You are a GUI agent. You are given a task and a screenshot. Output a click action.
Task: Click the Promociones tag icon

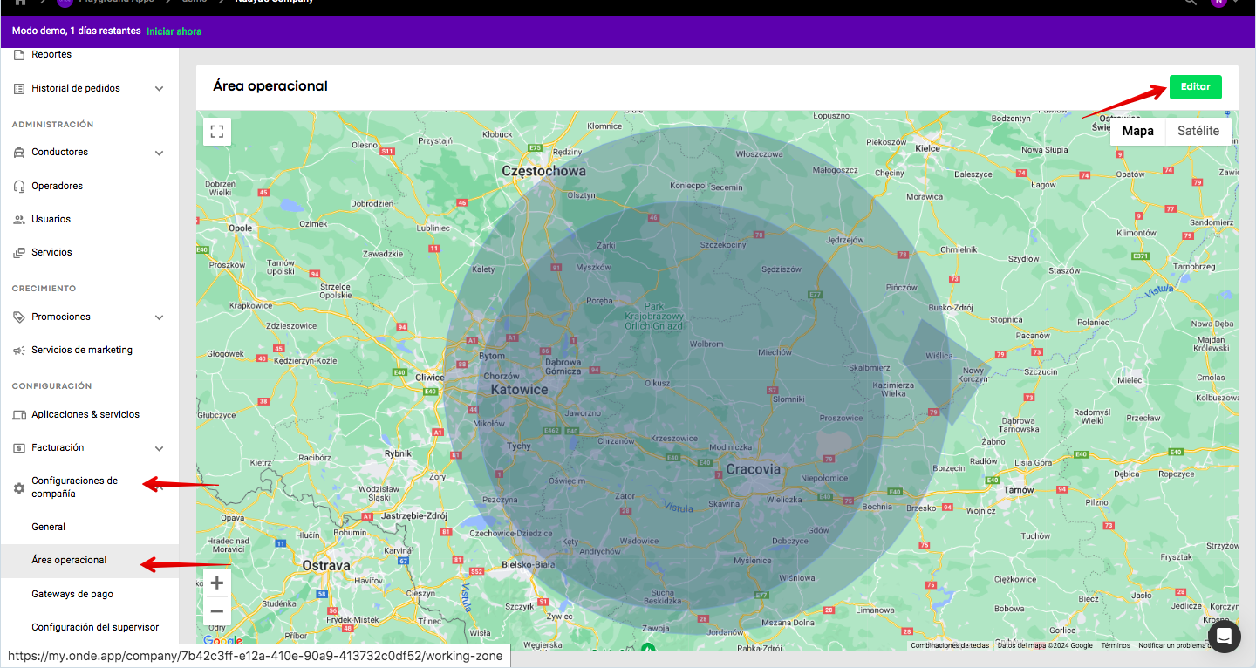tap(19, 317)
